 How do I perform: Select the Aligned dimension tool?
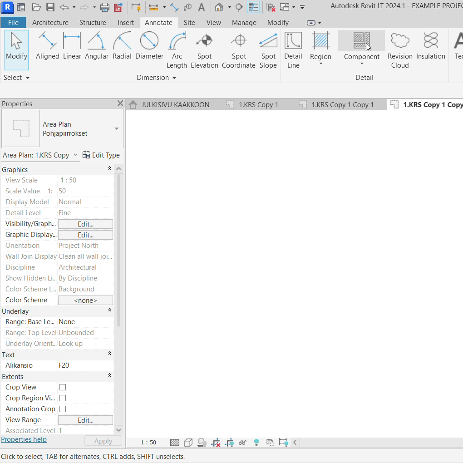tap(47, 48)
